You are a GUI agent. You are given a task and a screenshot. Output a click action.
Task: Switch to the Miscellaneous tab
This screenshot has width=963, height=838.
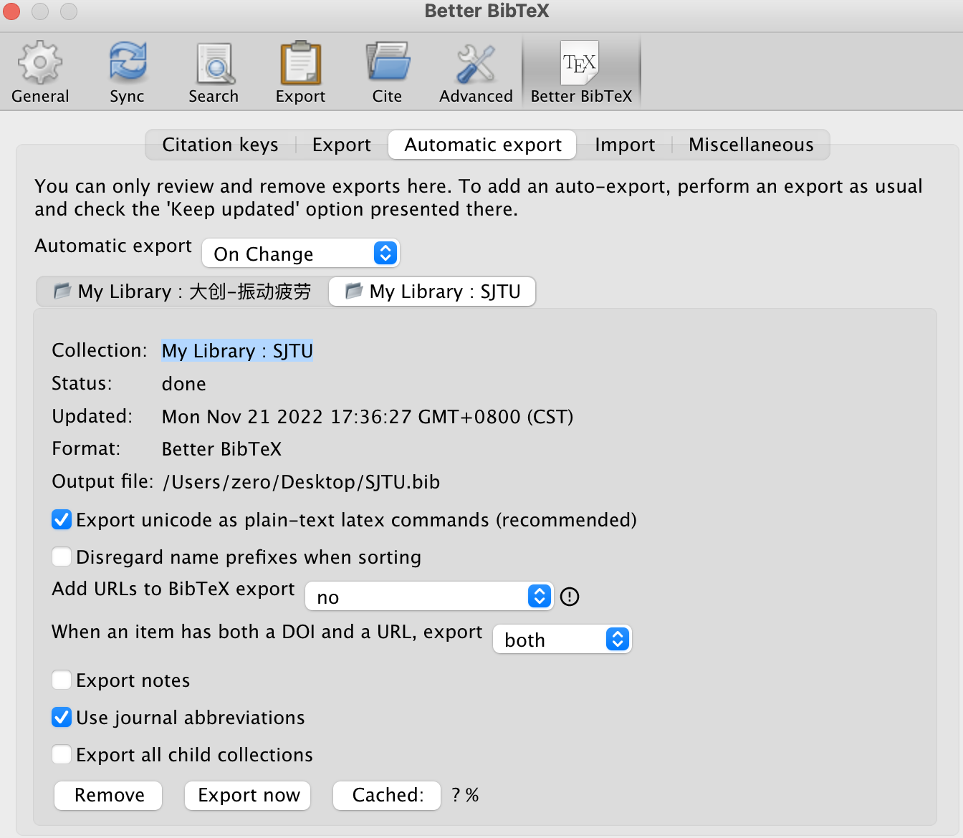tap(751, 145)
